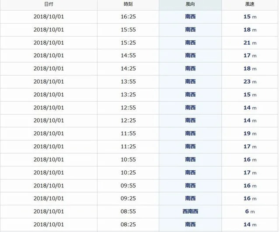Click the 日付 column header

[x=49, y=4]
